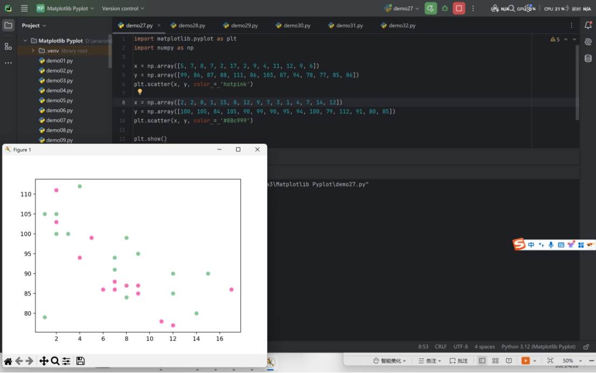The width and height of the screenshot is (596, 373).
Task: Open the 50% zoom dropdown arrow
Action: 580,361
